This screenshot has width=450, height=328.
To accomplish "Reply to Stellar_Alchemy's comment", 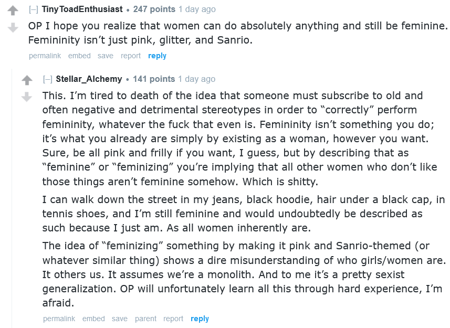I will tap(200, 319).
